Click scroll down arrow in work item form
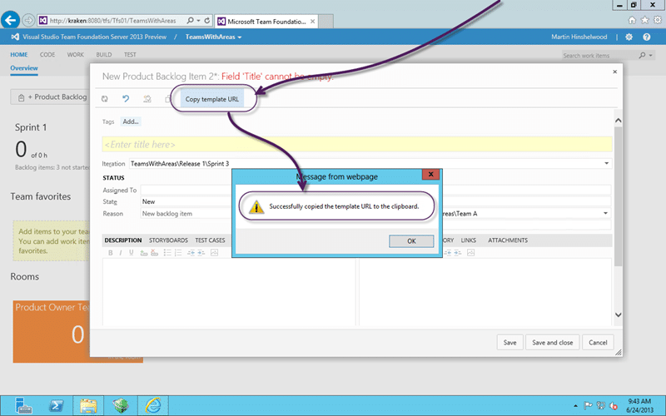This screenshot has height=416, width=666. tap(619, 315)
